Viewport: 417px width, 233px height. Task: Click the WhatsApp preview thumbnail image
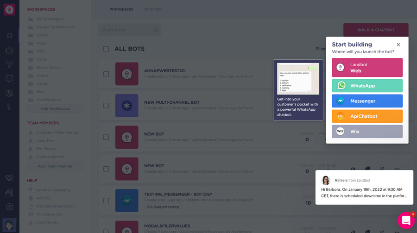point(298,79)
